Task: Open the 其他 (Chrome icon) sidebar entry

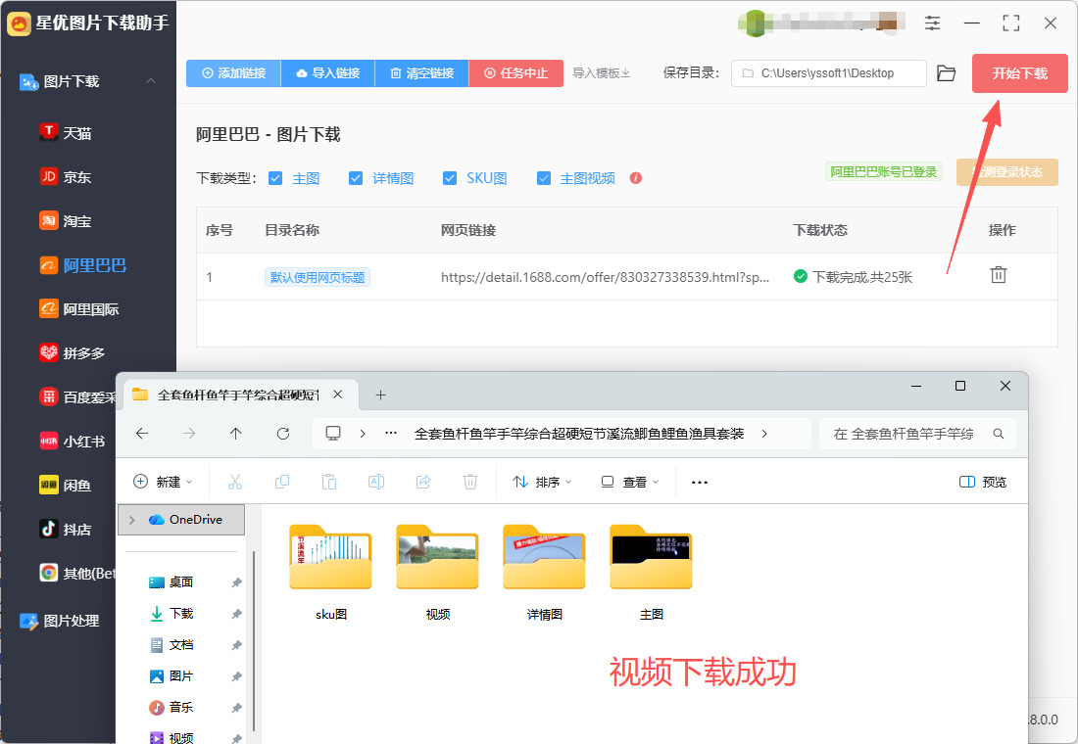Action: point(77,573)
